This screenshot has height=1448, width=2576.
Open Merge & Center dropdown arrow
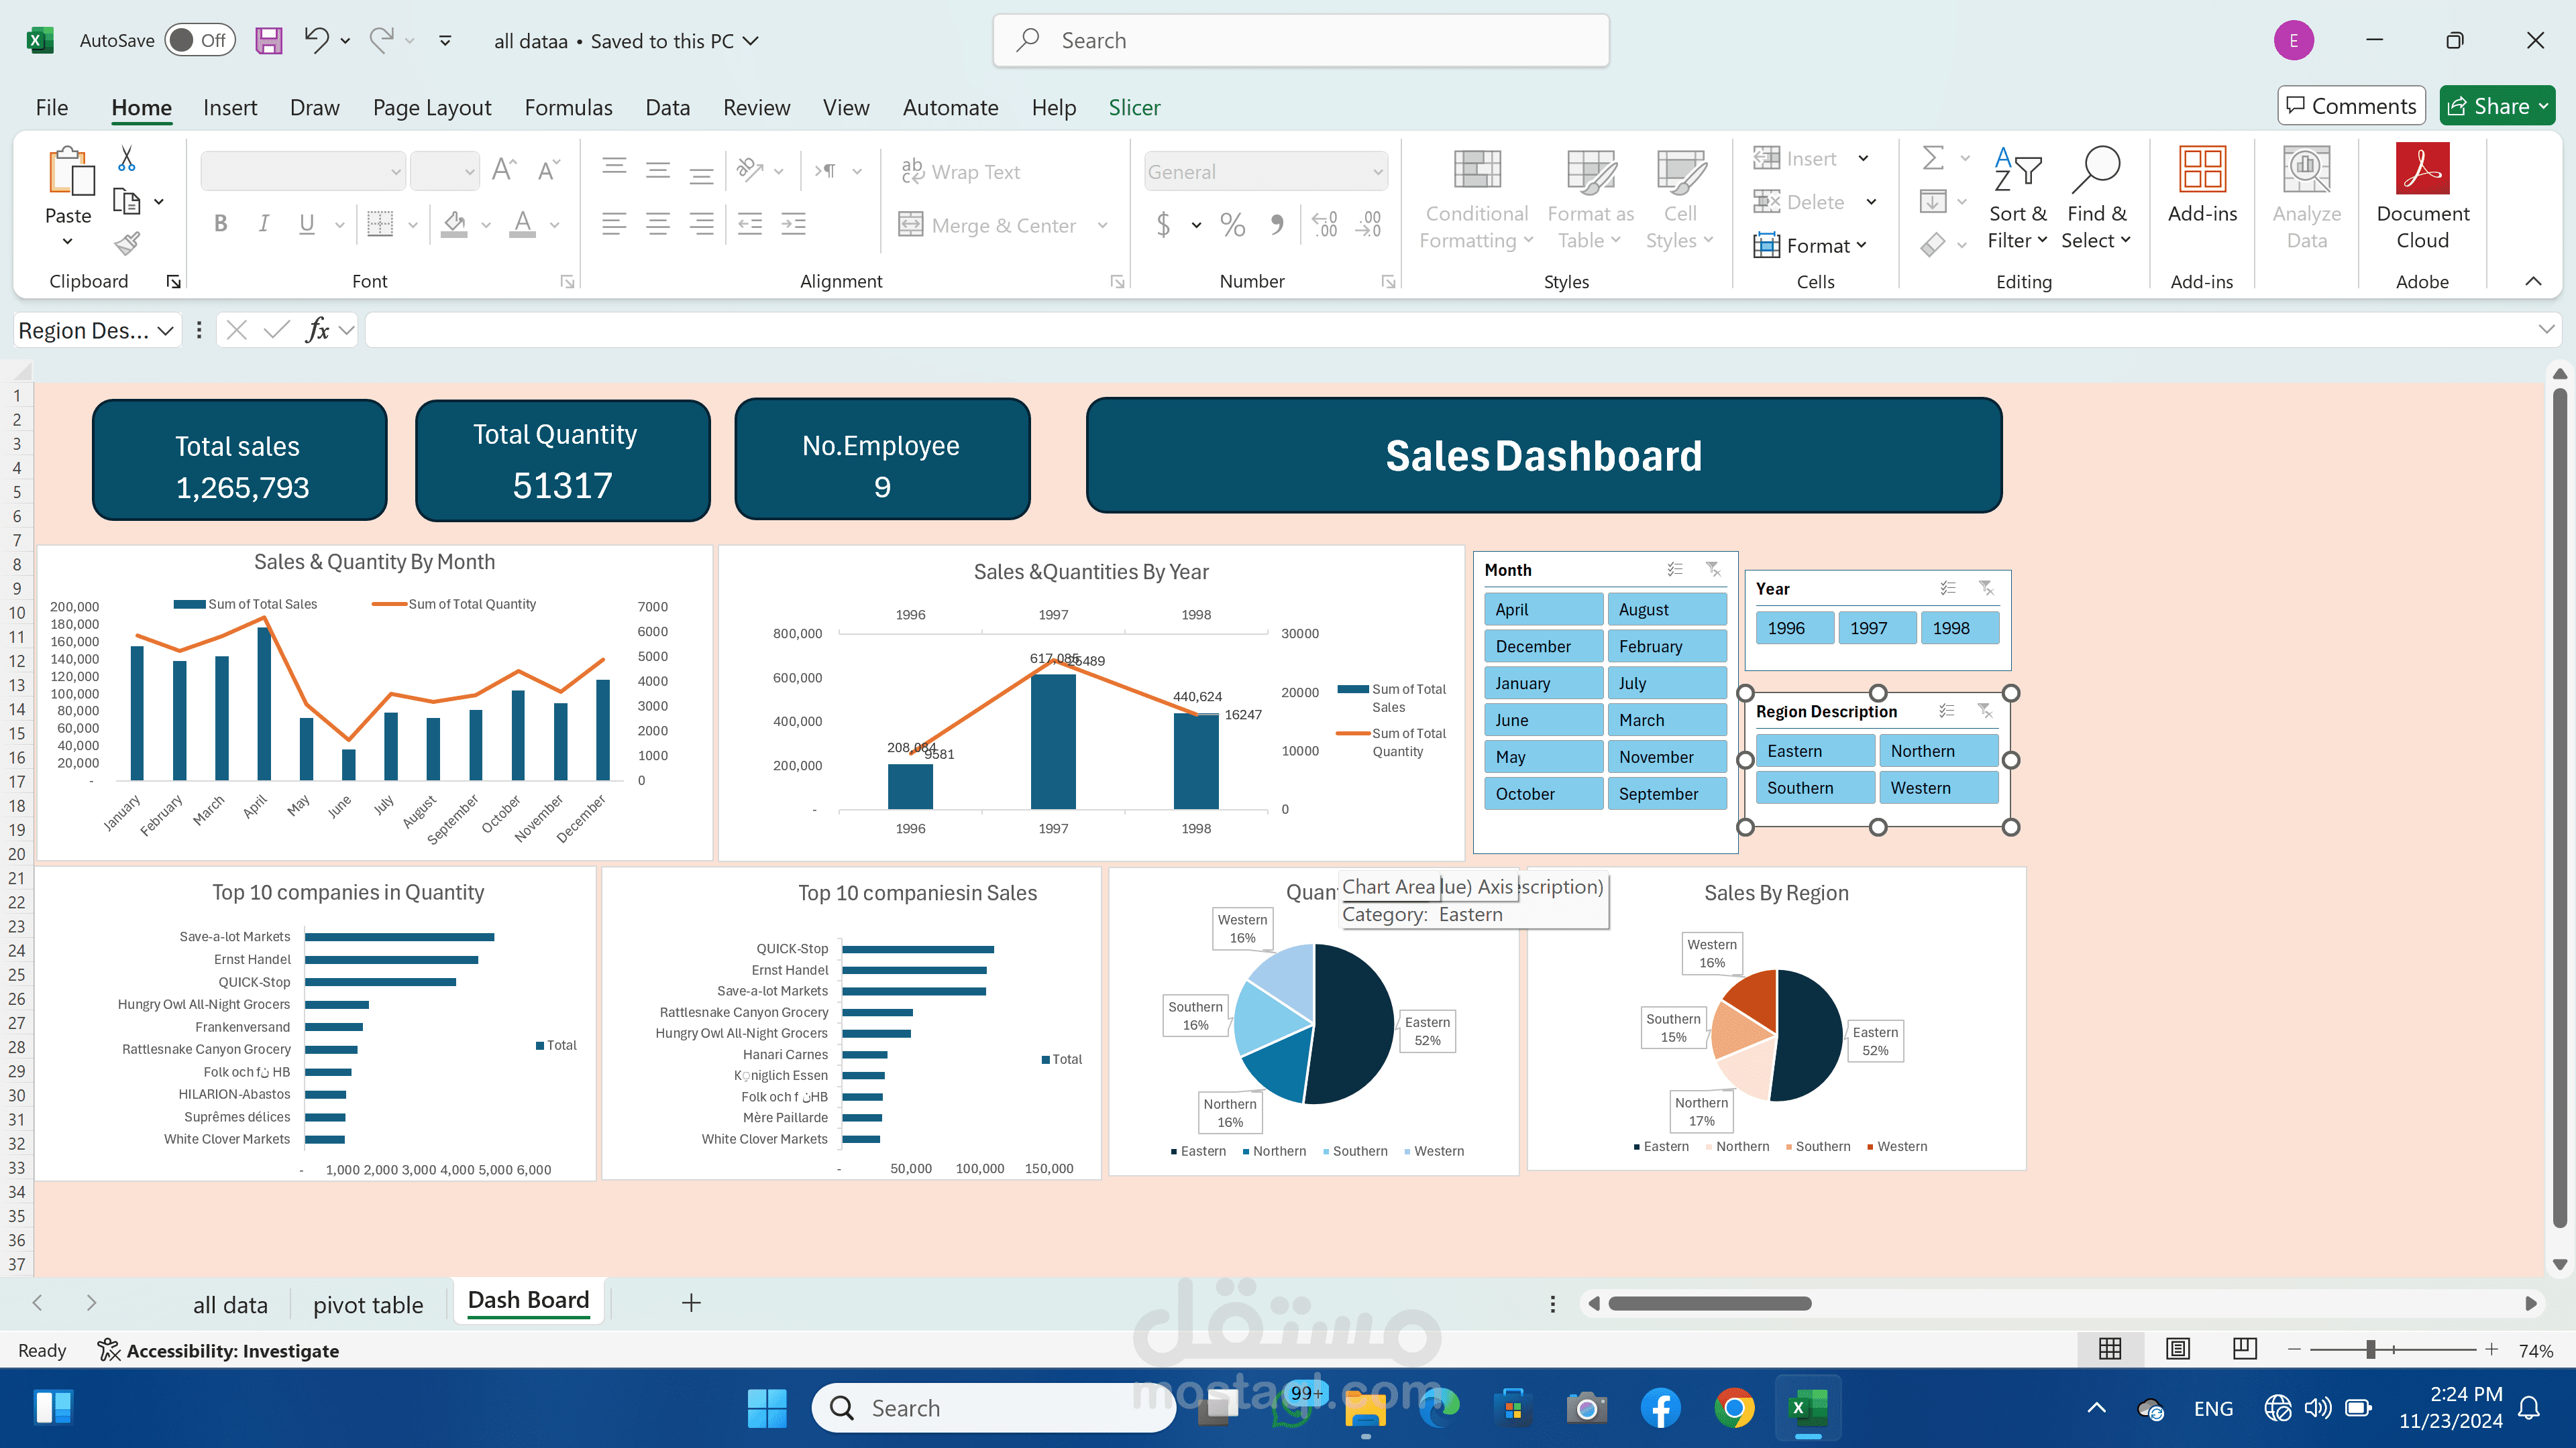[1103, 225]
